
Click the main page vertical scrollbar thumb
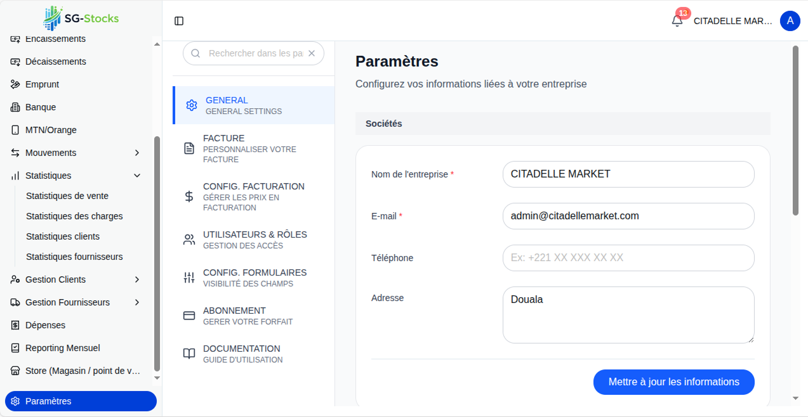795,130
